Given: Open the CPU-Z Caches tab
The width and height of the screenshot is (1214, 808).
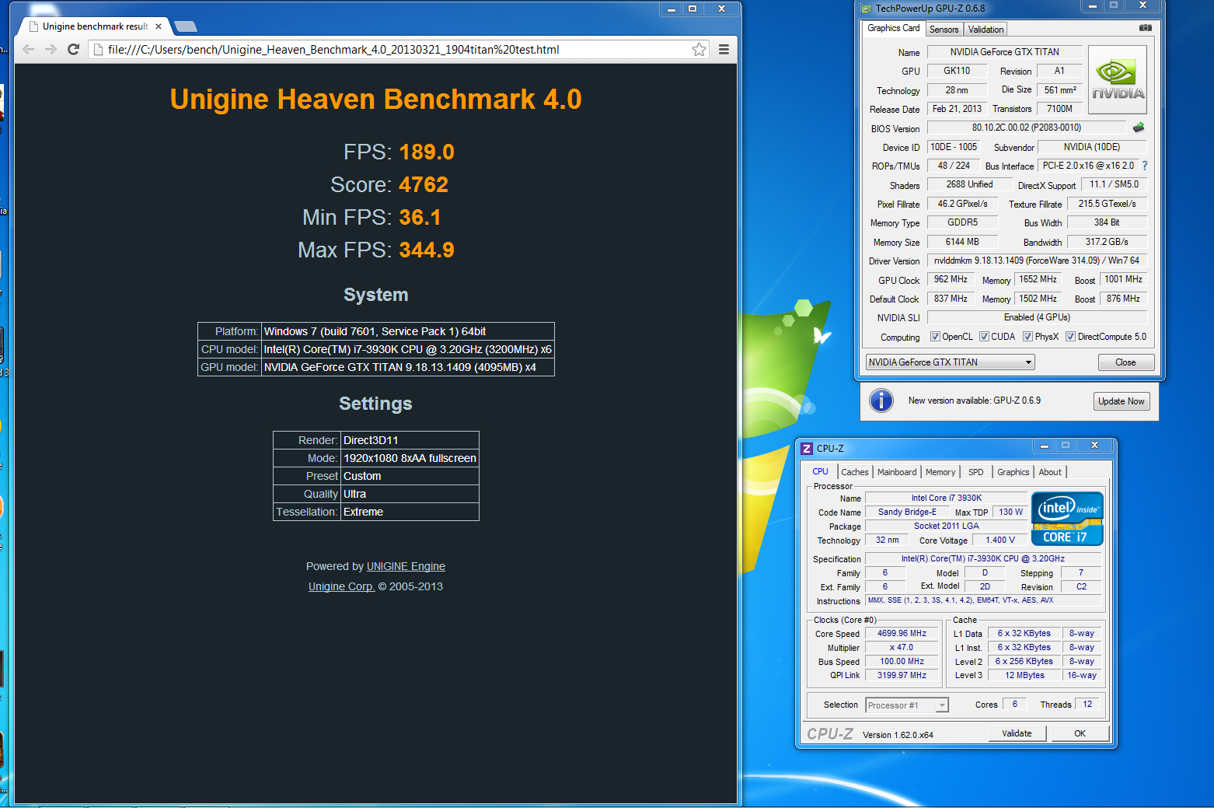Looking at the screenshot, I should pos(854,472).
